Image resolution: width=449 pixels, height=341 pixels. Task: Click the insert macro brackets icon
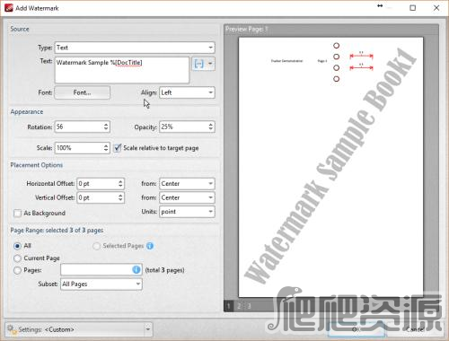(x=198, y=64)
